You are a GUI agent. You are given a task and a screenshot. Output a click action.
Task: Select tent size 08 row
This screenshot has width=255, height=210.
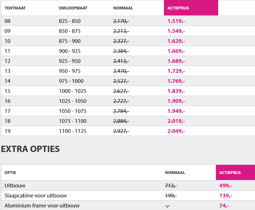[x=7, y=21]
